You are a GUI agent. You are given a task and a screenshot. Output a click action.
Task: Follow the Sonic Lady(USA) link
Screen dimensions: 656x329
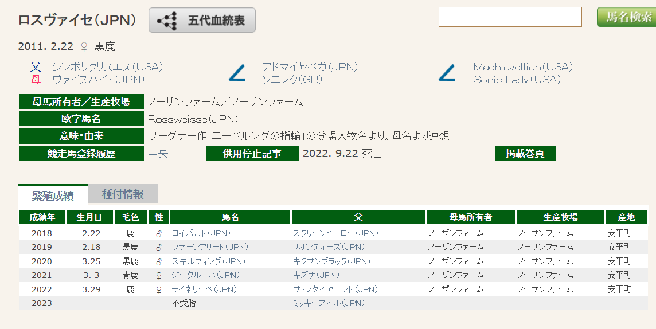tap(517, 80)
